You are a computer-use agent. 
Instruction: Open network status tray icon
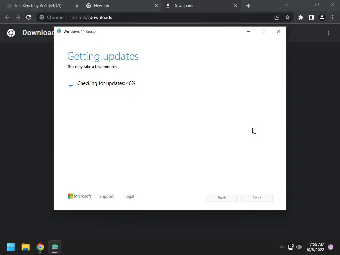pyautogui.click(x=291, y=247)
